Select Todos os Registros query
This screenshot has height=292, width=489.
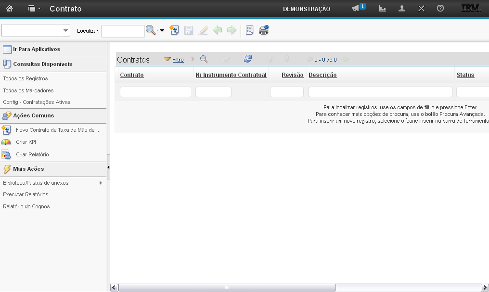pyautogui.click(x=26, y=78)
